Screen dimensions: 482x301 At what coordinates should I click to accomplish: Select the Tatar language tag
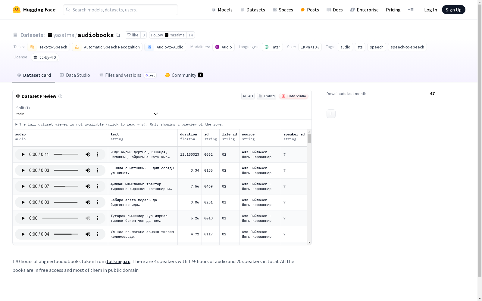(x=272, y=47)
